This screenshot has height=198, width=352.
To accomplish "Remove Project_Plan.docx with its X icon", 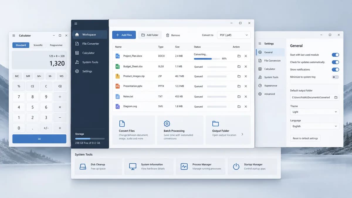I will click(246, 56).
